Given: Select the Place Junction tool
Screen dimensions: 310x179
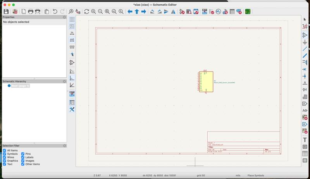Looking at the screenshot, I should pyautogui.click(x=305, y=76).
